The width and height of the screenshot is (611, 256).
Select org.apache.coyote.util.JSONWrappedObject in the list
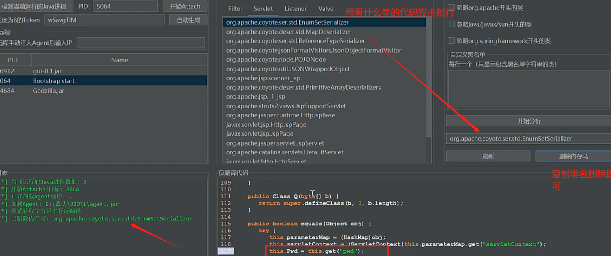coord(324,69)
